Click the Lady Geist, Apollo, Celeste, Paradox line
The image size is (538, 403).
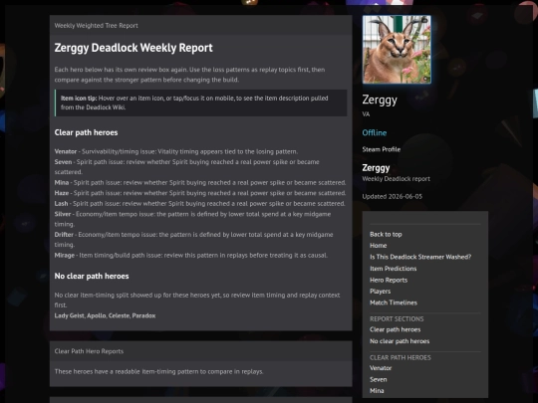click(x=105, y=315)
